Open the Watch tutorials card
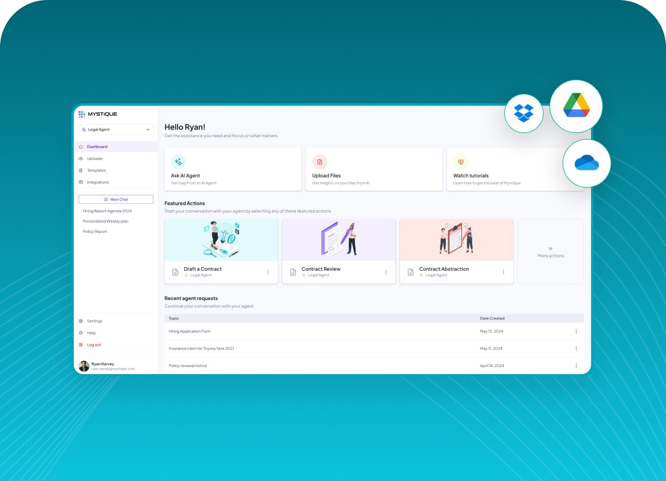 point(515,169)
